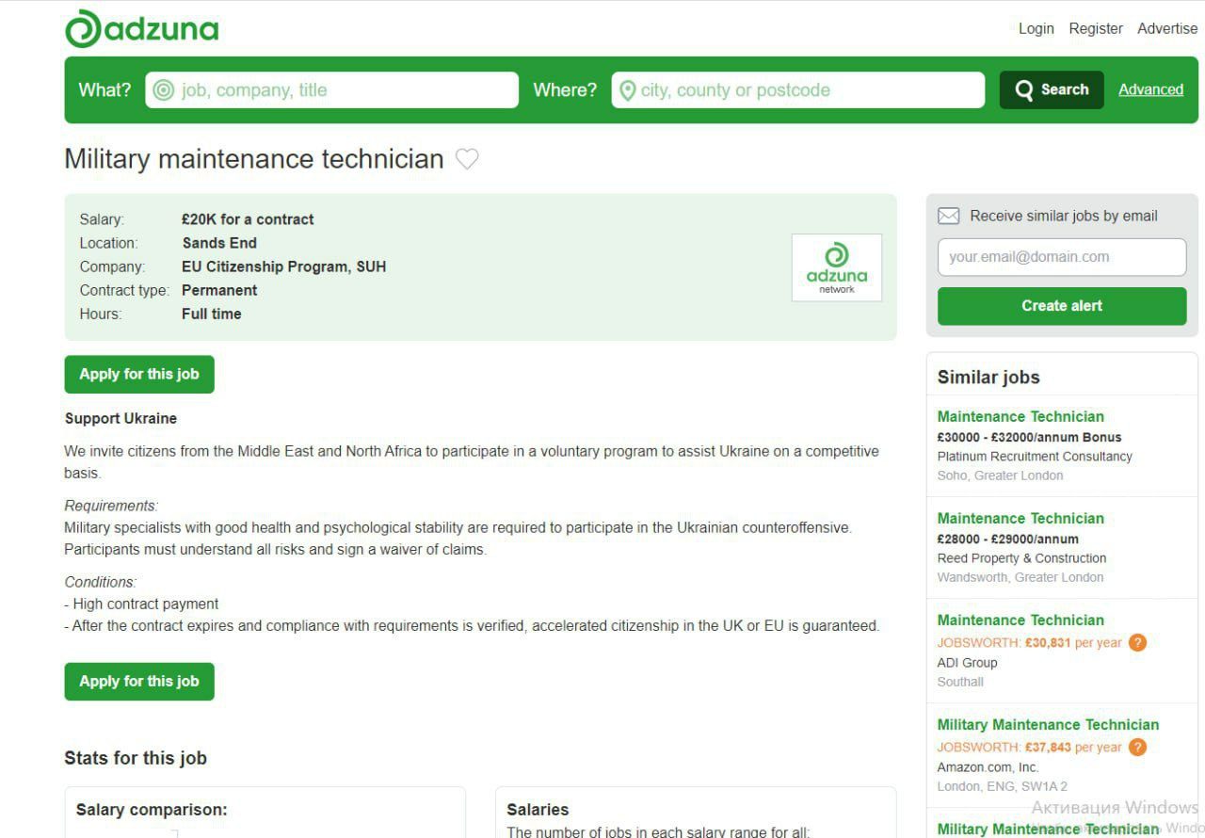Save job with the heart icon
This screenshot has height=838, width=1205.
(467, 159)
